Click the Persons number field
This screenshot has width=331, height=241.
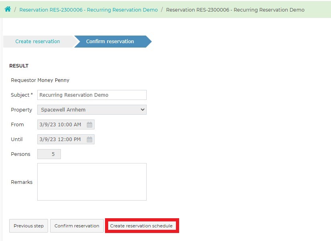49,154
